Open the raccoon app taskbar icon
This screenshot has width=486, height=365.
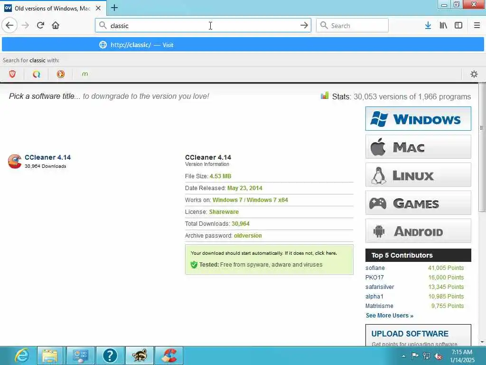139,355
